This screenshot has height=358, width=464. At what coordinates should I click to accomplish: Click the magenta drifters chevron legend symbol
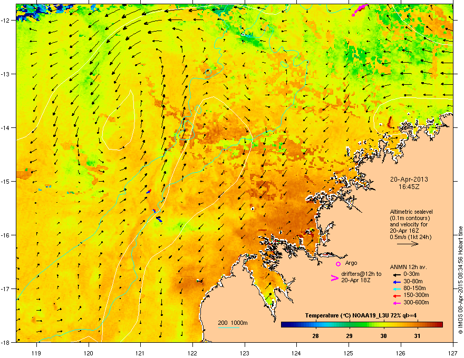coord(334,277)
